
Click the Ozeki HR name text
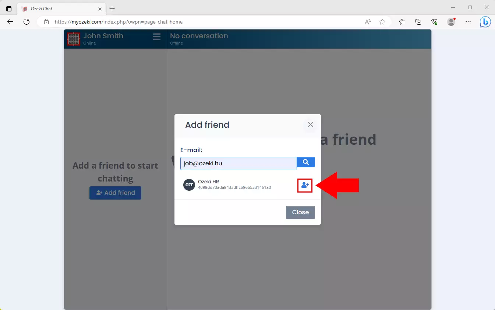208,182
